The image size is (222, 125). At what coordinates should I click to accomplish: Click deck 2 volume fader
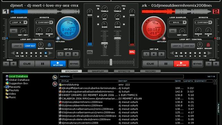117,38
